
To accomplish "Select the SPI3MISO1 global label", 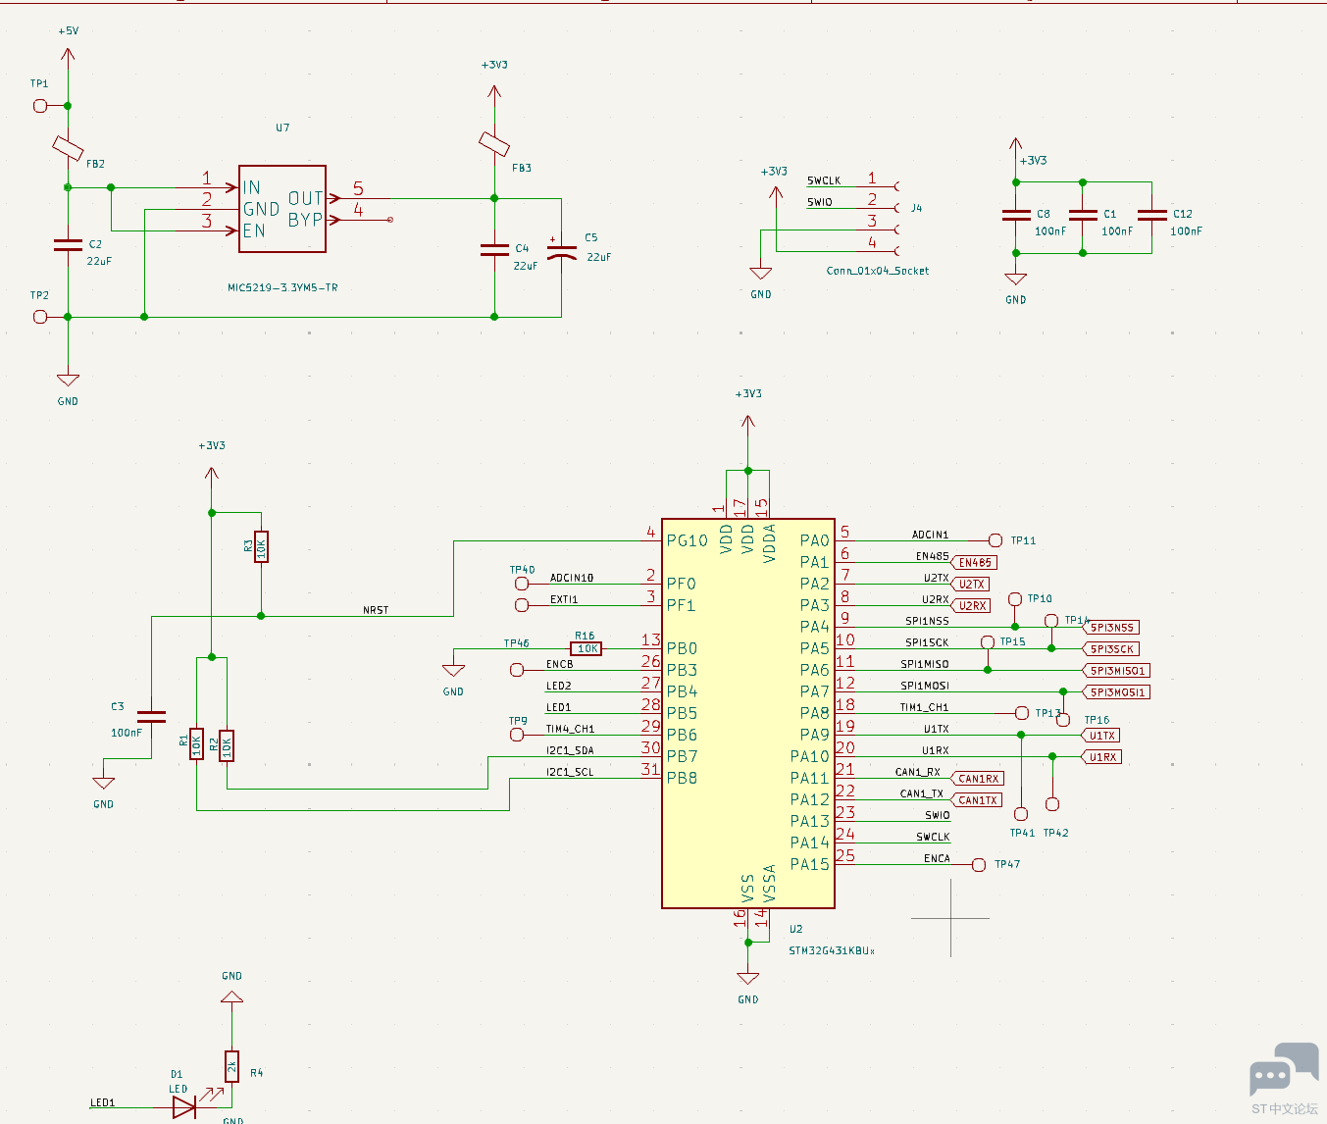I will pyautogui.click(x=1116, y=671).
